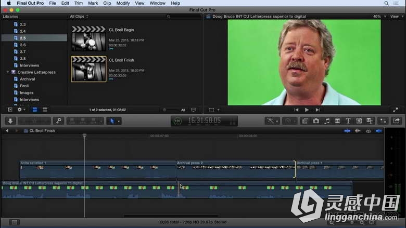Image resolution: width=406 pixels, height=228 pixels.
Task: Choose the Select arrow tool
Action: 112,121
